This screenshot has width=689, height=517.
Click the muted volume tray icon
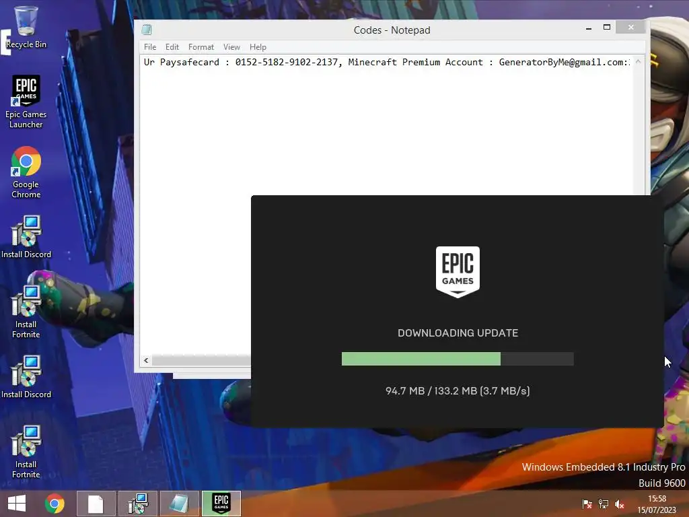(620, 504)
